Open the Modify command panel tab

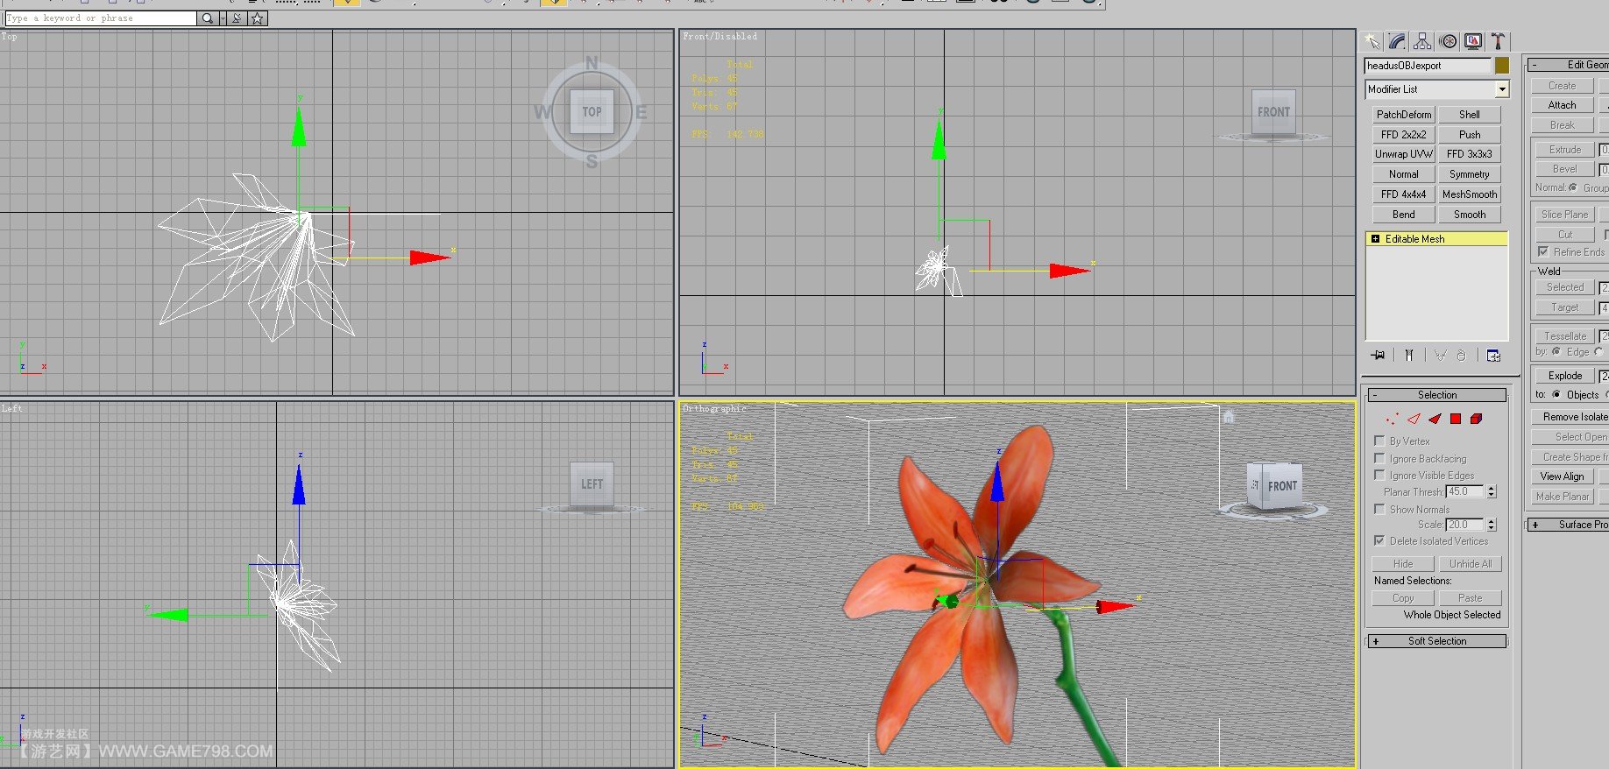point(1397,41)
